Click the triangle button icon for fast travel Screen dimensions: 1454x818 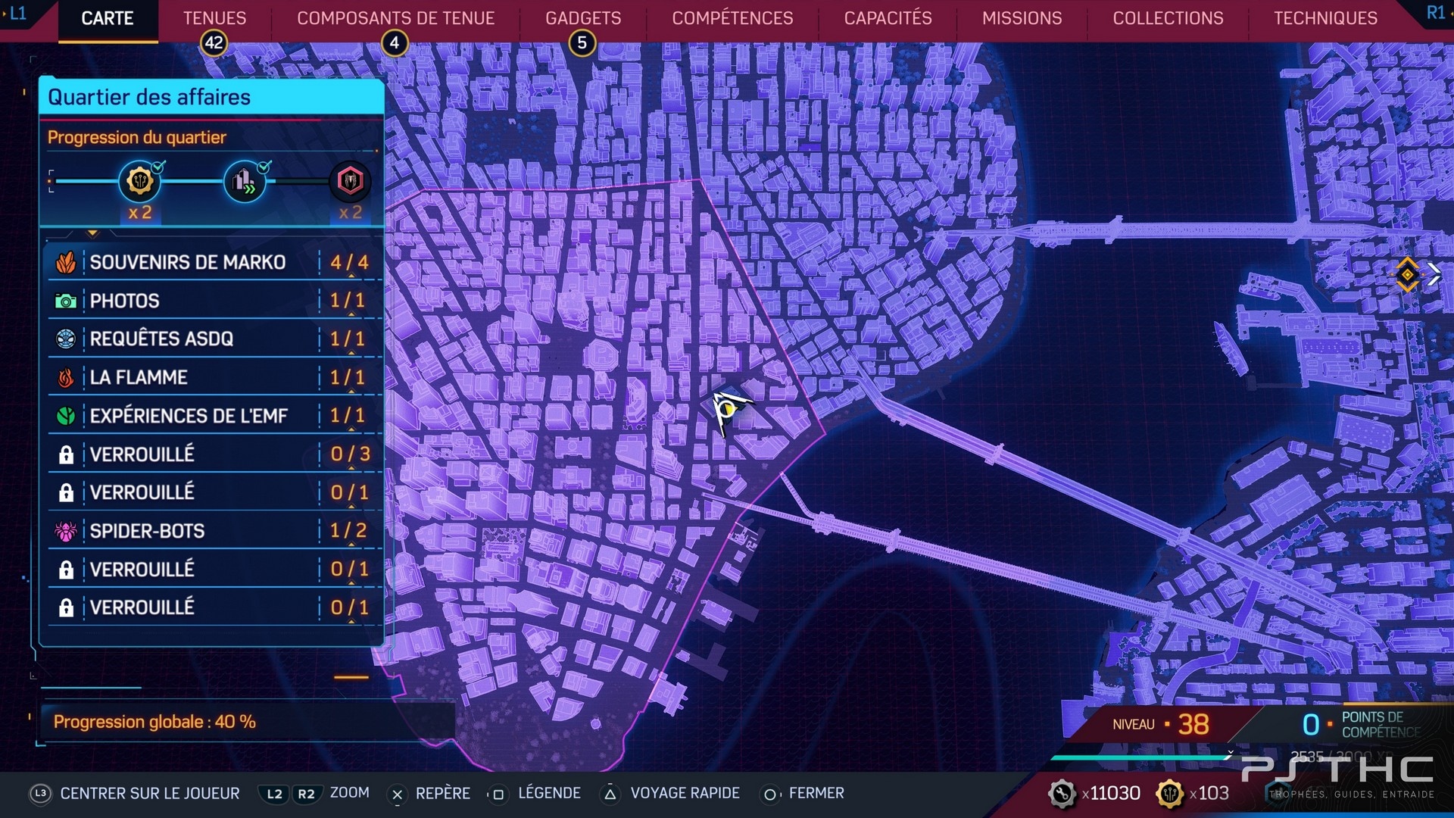point(610,794)
